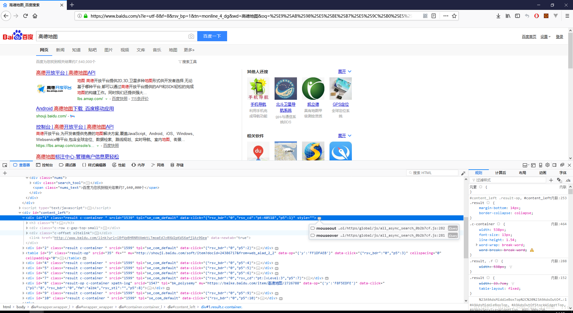Click the event badge on div id=1
Screen dimensions: 573x313
click(319, 218)
